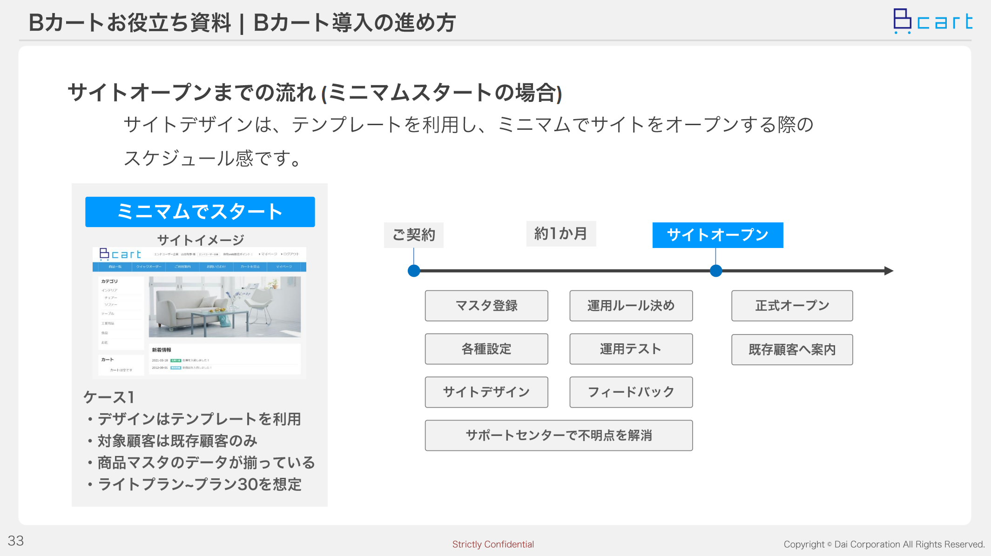Screen dimensions: 991x556
Task: Click the page number 33
Action: coord(16,541)
